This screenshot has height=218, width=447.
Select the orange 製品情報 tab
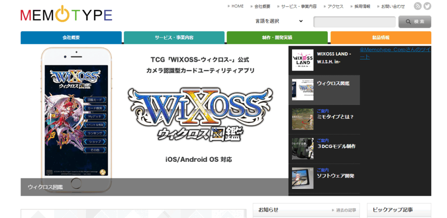point(381,37)
